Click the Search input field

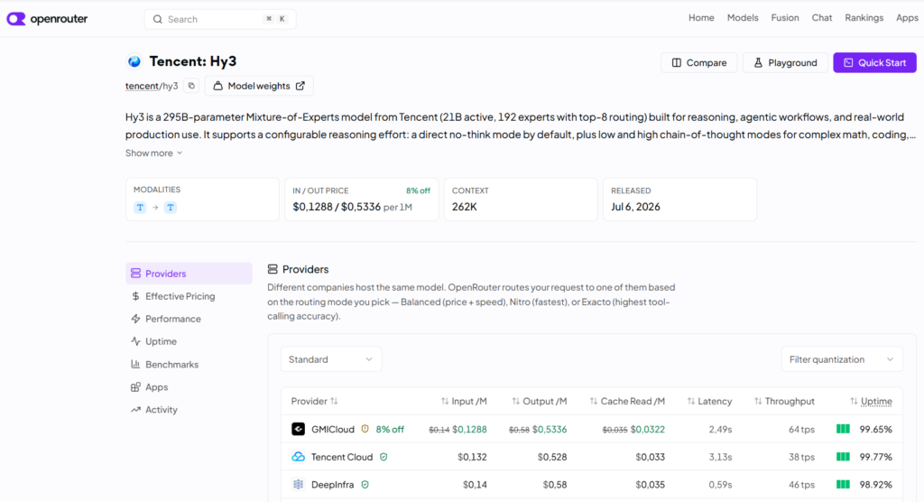pos(220,19)
